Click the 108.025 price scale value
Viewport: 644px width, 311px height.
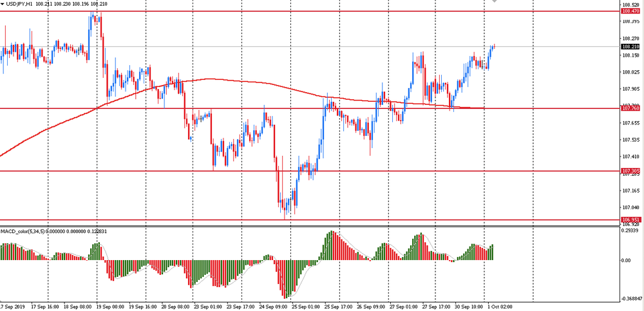[x=631, y=72]
